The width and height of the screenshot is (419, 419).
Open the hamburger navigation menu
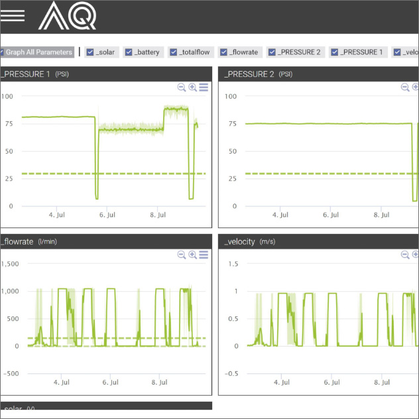point(13,16)
